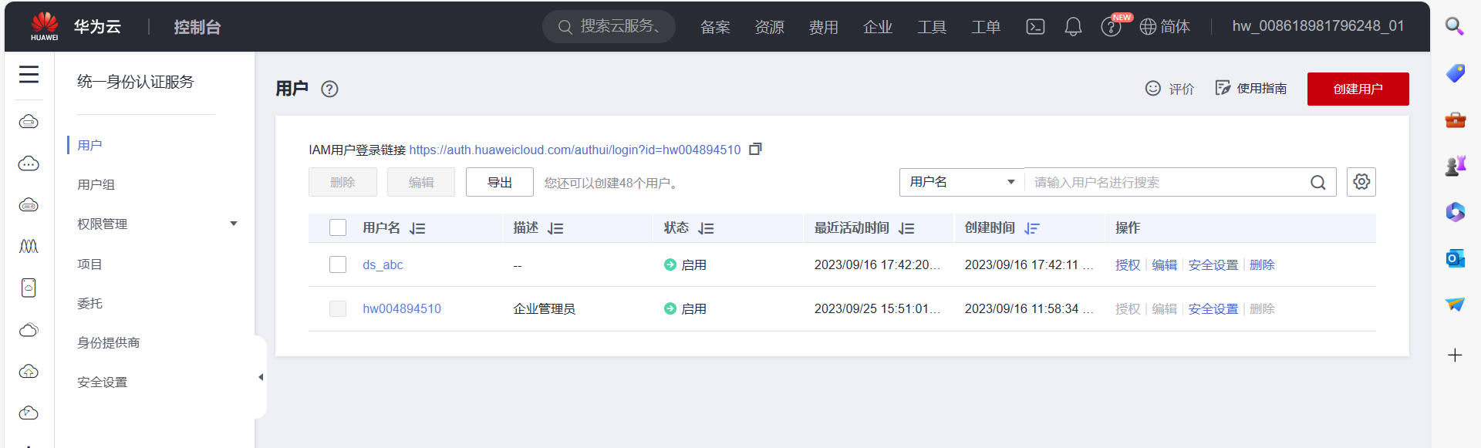
Task: Select 用户组 in the side menu
Action: [x=96, y=184]
